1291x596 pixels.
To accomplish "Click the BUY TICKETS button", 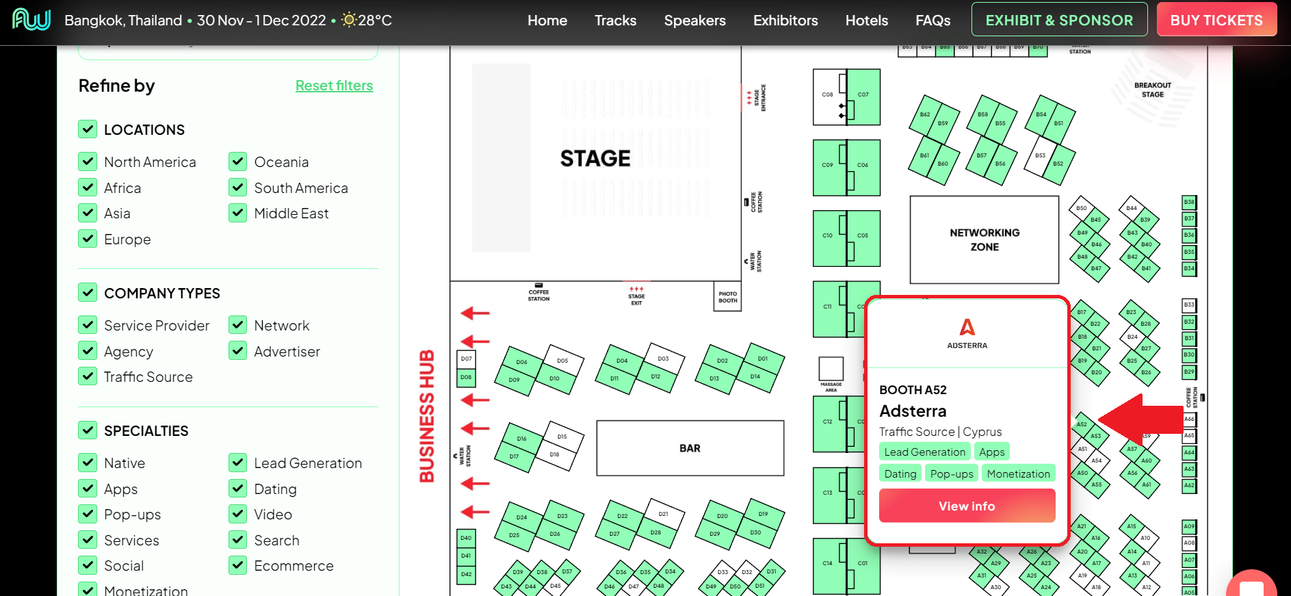I will click(x=1216, y=20).
